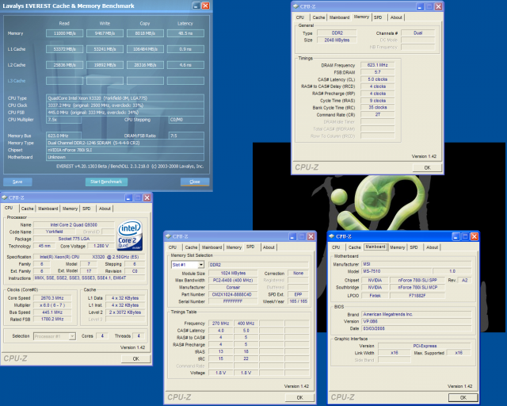Minimize the EVEREST benchmark window
507x406 pixels.
[x=196, y=6]
